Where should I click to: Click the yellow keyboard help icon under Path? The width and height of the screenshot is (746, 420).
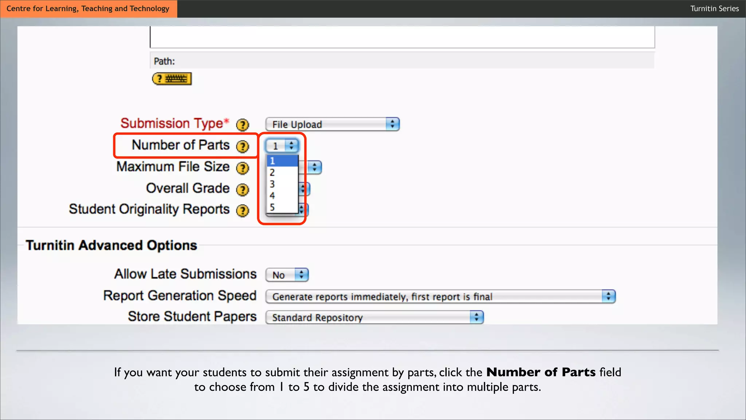[172, 79]
